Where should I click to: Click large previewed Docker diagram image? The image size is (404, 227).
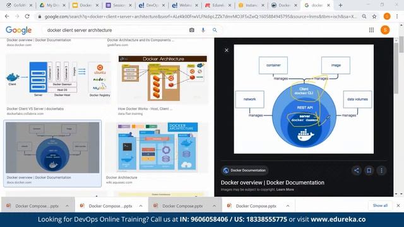(304, 99)
